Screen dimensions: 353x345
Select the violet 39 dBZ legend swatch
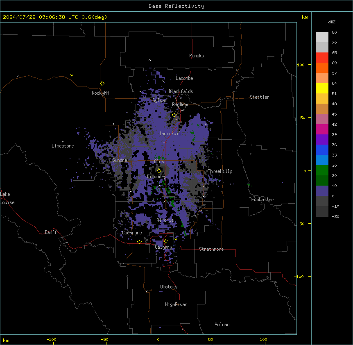[x=322, y=139]
